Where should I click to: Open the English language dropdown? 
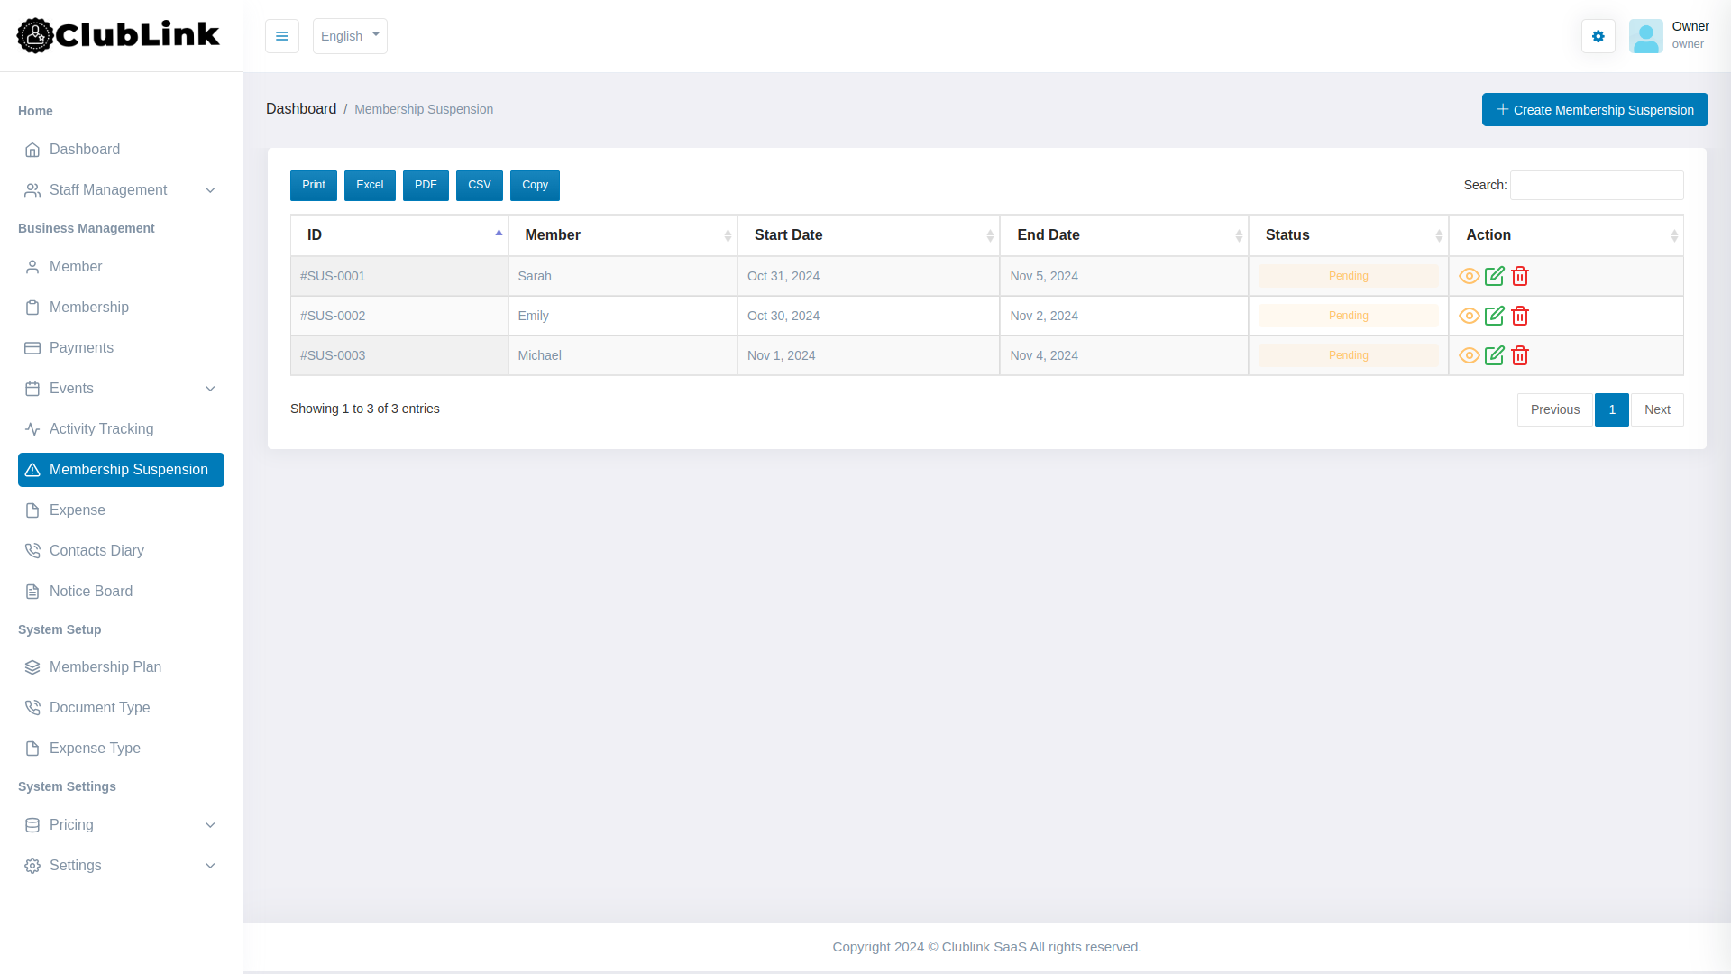tap(350, 36)
